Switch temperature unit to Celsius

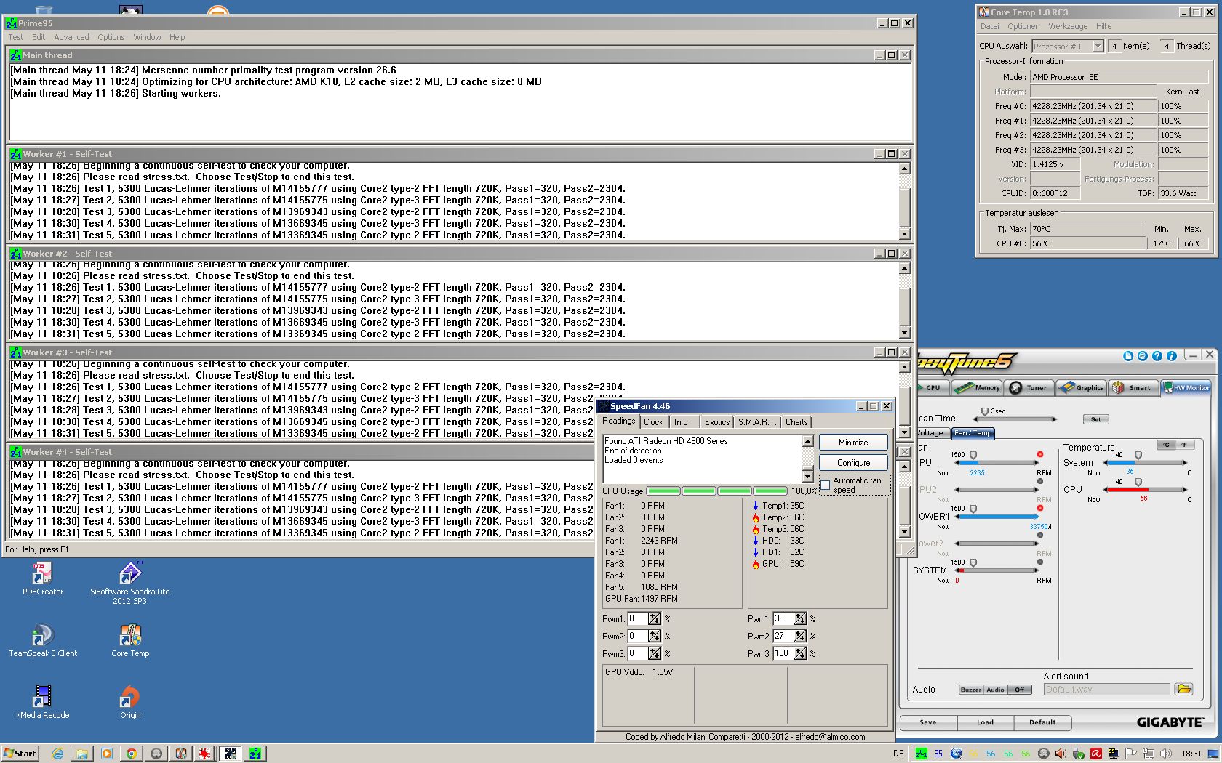pyautogui.click(x=1166, y=445)
